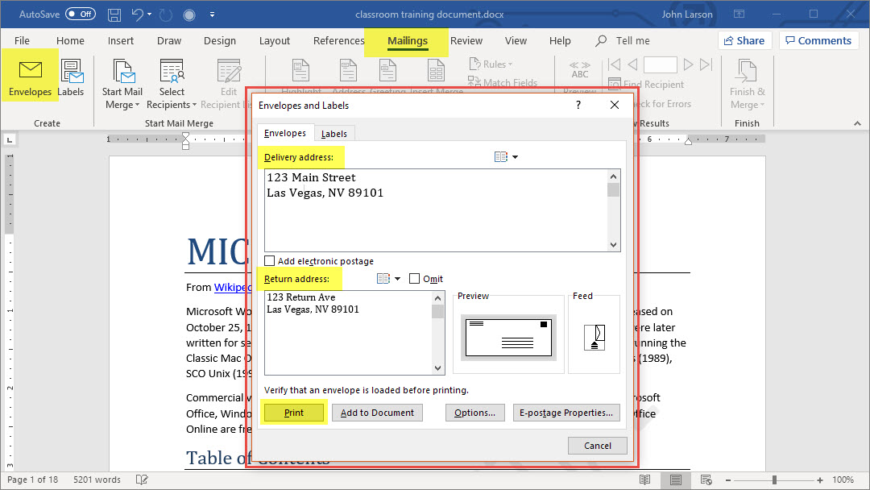
Task: Check the Omit return address box
Action: point(415,279)
